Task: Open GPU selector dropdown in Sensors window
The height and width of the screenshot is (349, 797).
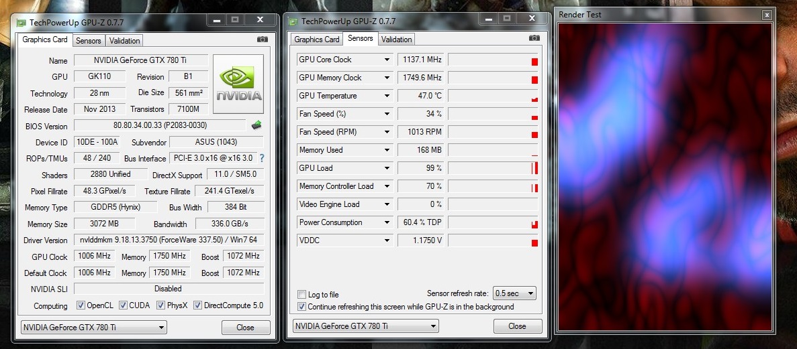Action: [x=365, y=326]
